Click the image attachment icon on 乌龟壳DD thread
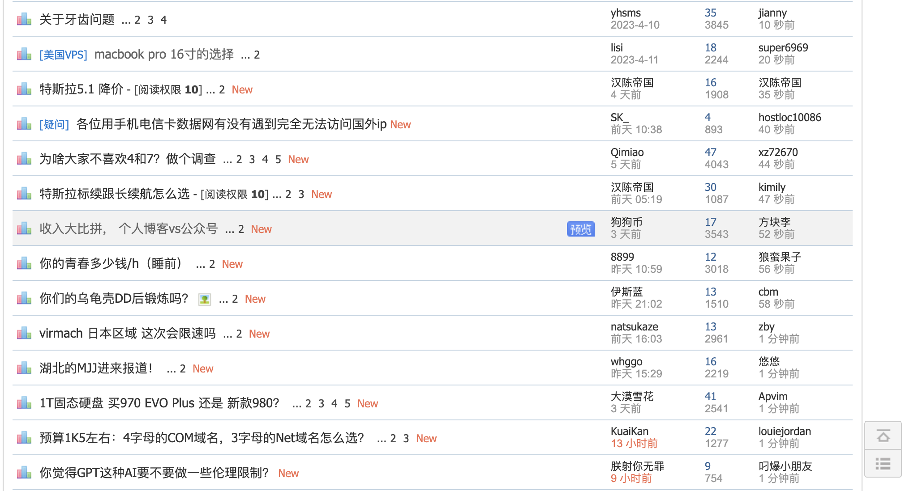Screen dimensions: 918x491 pyautogui.click(x=205, y=299)
